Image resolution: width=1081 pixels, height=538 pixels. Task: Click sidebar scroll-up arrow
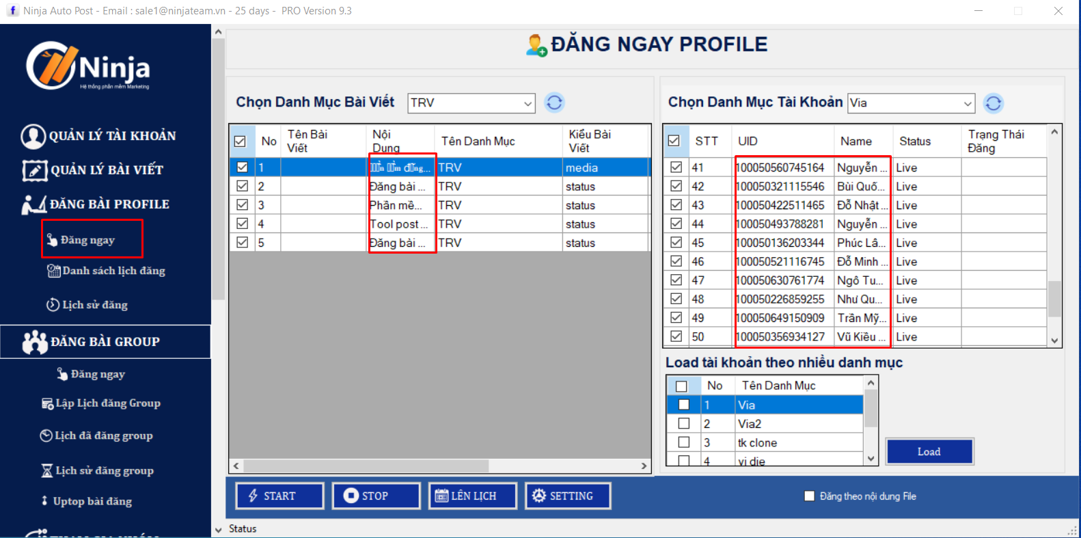(x=219, y=31)
